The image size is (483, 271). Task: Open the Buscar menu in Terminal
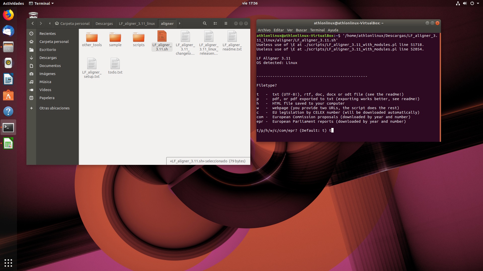point(301,30)
